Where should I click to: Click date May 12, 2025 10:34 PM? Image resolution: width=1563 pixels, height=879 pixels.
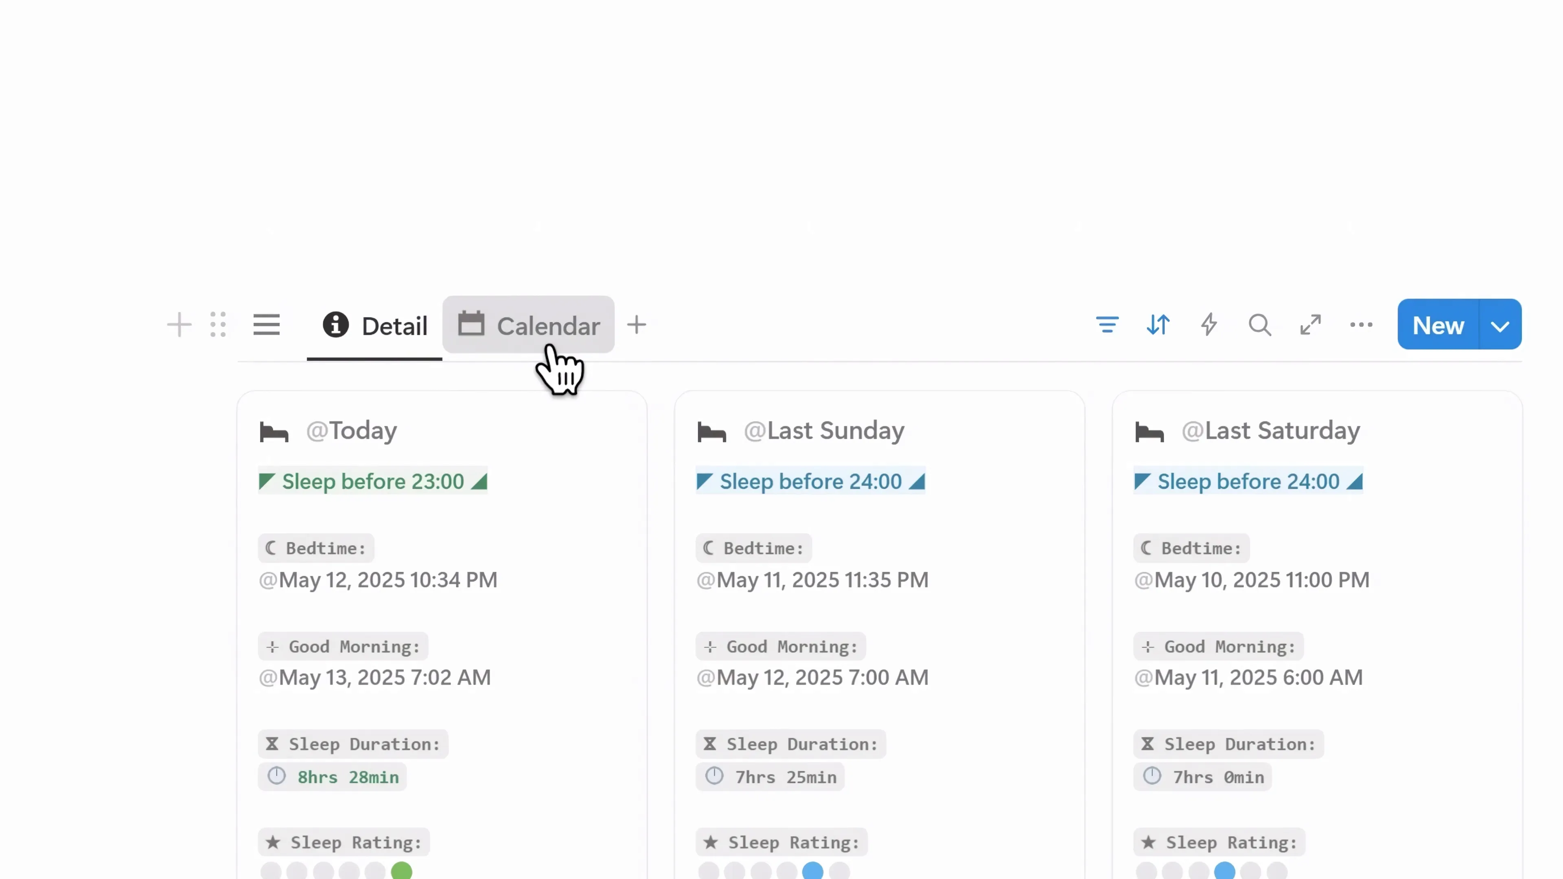[378, 580]
